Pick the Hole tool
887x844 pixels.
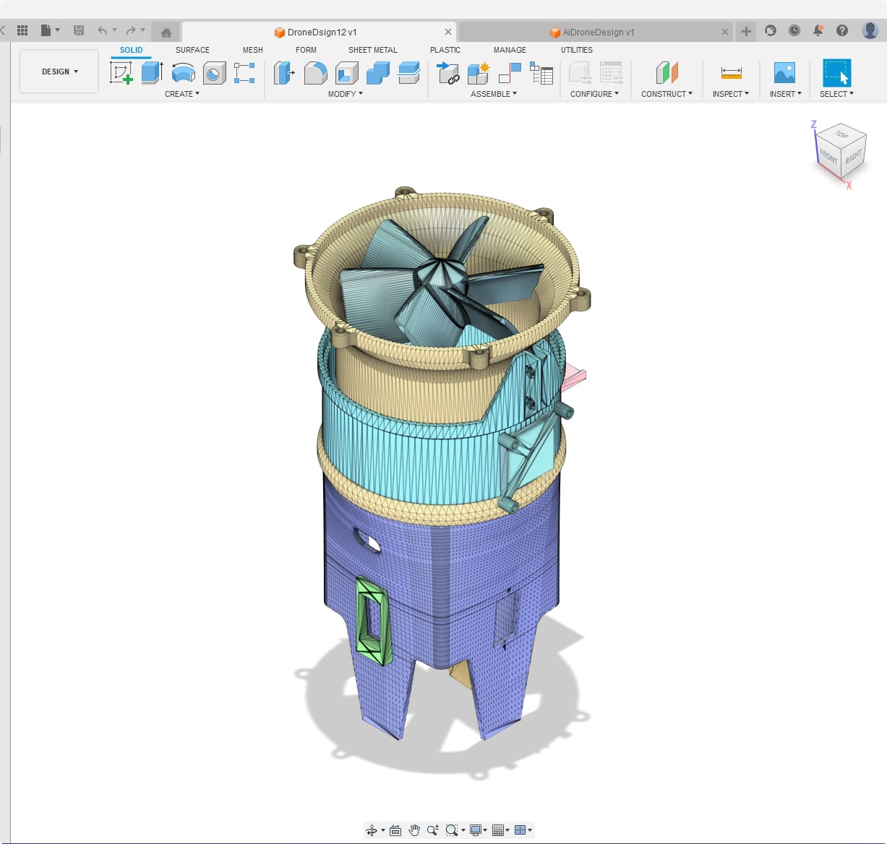(214, 73)
